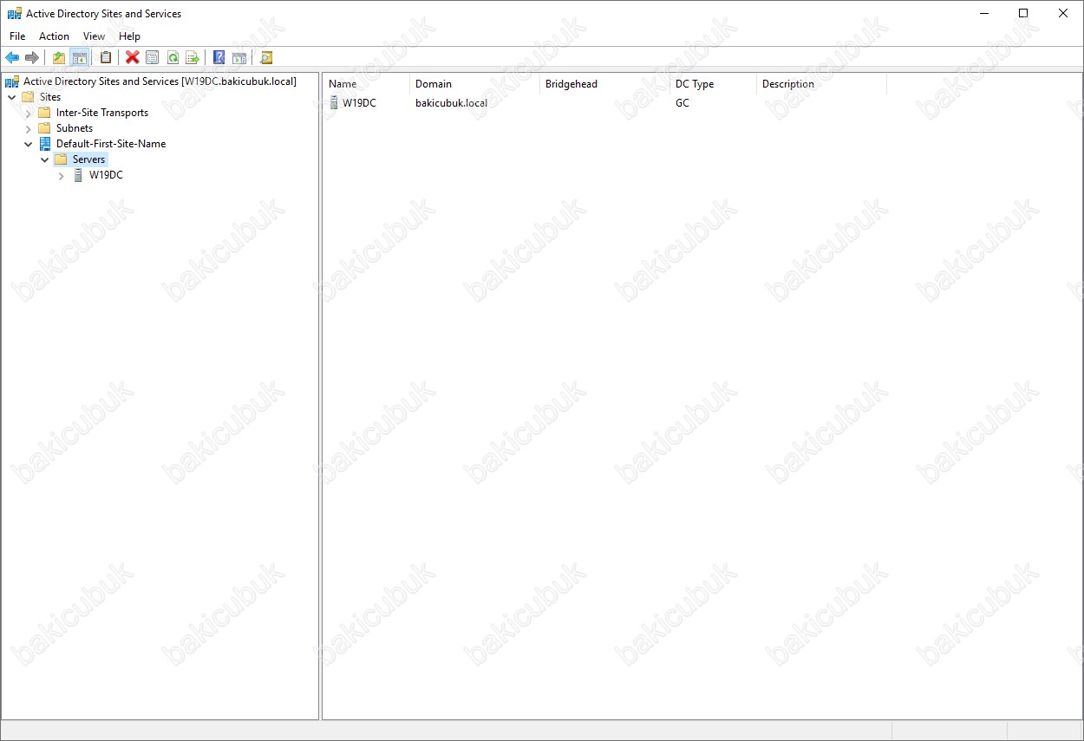Open Help with the question mark icon
Screen dimensions: 1084x741
click(219, 58)
